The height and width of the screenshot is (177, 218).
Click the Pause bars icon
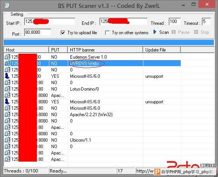click(173, 32)
